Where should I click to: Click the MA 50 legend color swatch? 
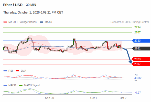pos(41,22)
